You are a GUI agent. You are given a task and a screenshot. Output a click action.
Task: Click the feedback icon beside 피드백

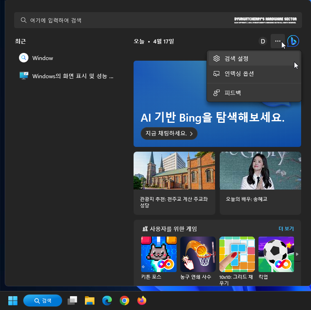217,92
